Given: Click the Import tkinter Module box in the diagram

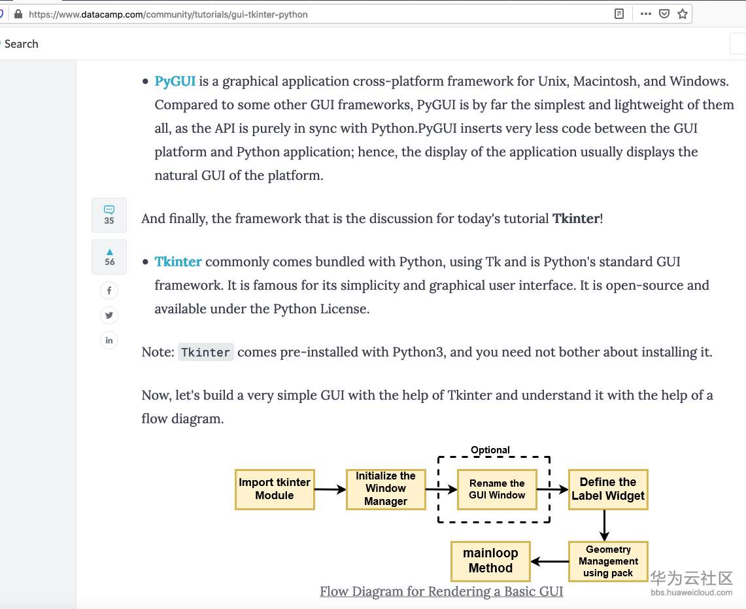Looking at the screenshot, I should point(275,489).
